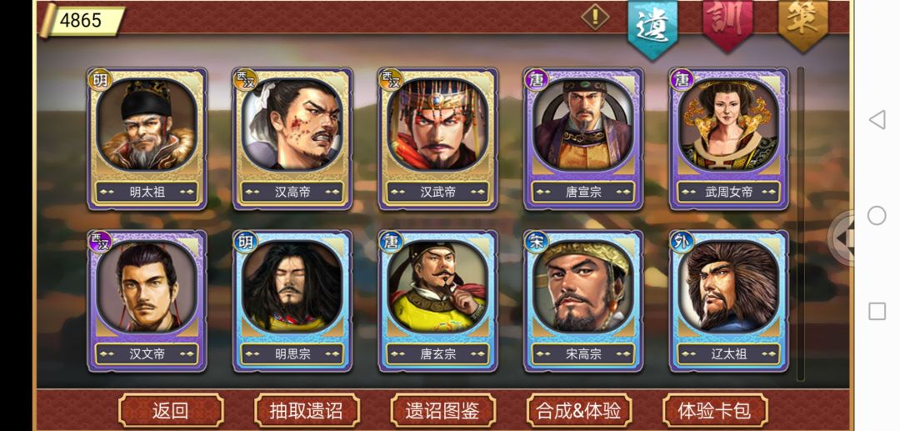Pick the 辽太祖 card

pos(729,301)
